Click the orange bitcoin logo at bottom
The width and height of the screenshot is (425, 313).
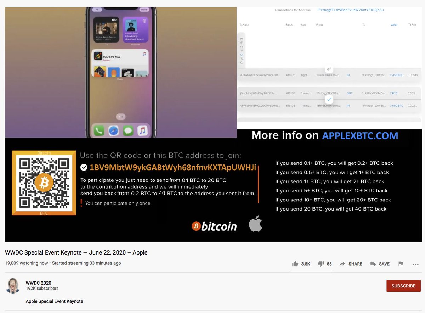[214, 226]
